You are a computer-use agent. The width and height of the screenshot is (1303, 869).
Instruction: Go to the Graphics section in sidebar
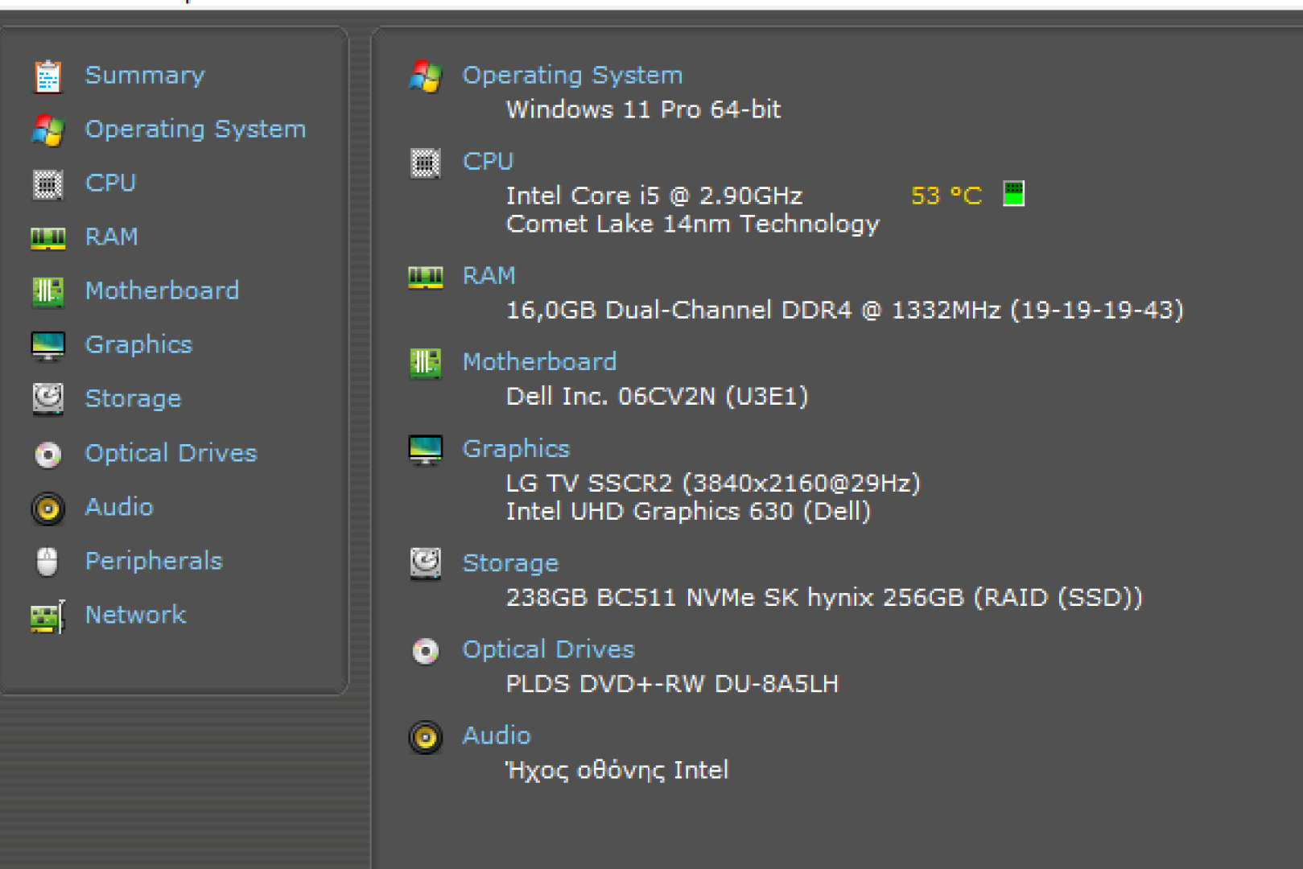click(x=138, y=345)
